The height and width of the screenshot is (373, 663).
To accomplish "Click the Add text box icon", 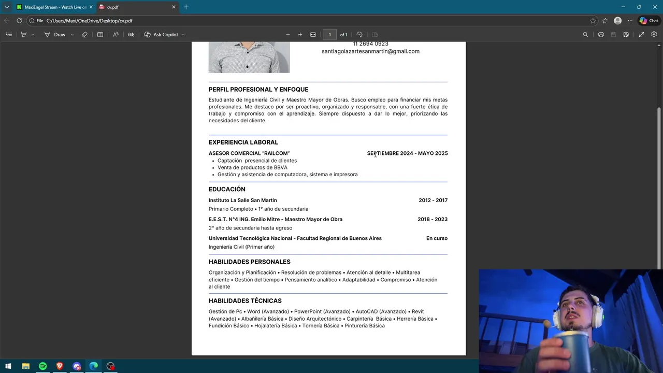I will tap(100, 35).
